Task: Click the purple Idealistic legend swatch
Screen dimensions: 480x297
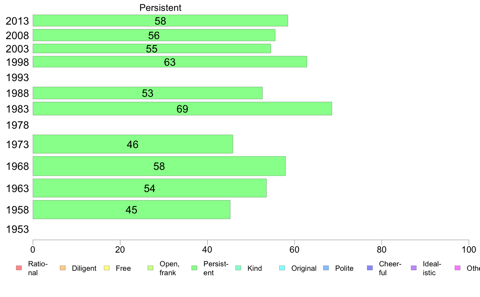Action: point(414,268)
